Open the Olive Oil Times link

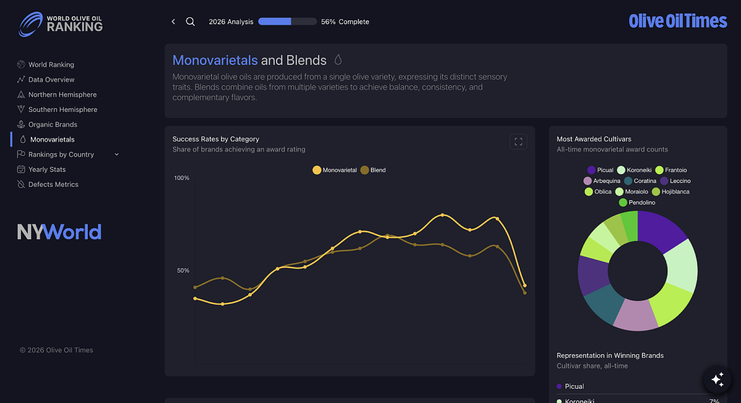677,21
